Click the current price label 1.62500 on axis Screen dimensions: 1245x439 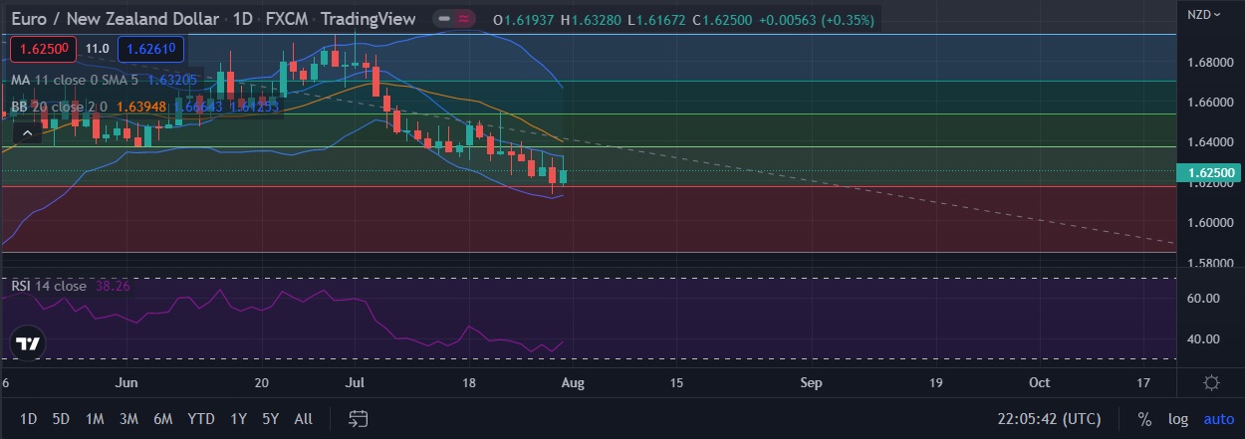pyautogui.click(x=1208, y=173)
